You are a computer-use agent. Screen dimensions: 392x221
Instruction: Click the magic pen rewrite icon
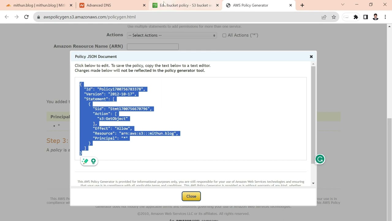pos(85,161)
